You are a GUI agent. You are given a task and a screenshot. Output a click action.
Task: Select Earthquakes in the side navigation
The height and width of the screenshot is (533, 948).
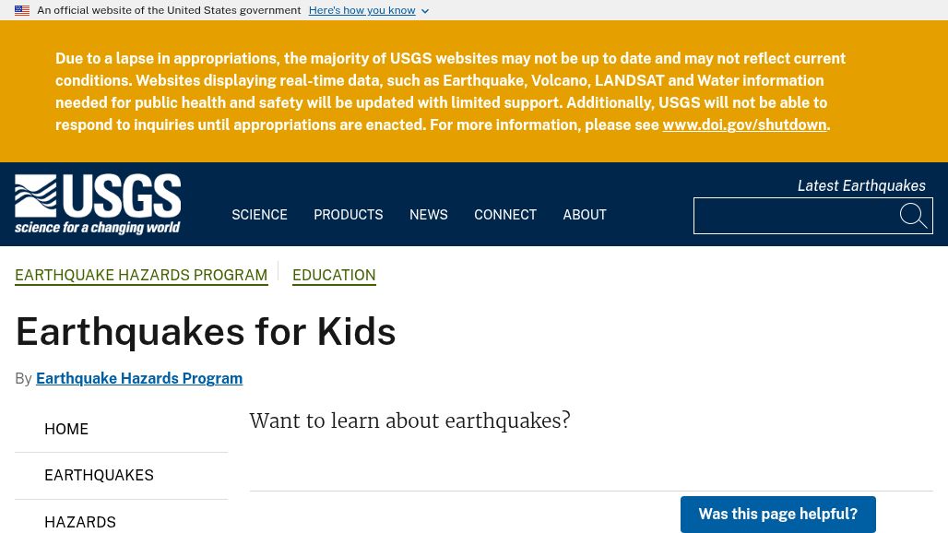(x=99, y=475)
